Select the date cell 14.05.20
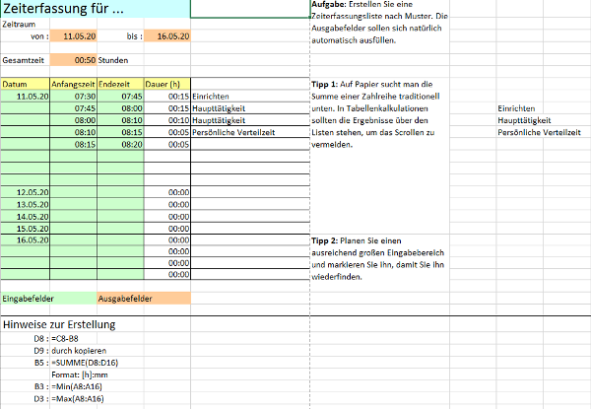The height and width of the screenshot is (409, 591). pyautogui.click(x=24, y=216)
